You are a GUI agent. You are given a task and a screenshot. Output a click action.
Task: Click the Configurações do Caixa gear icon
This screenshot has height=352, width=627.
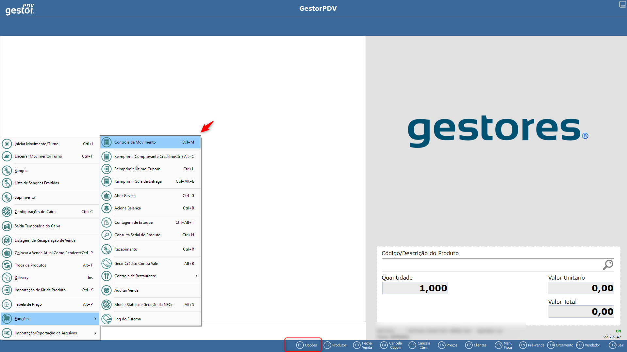tap(7, 212)
